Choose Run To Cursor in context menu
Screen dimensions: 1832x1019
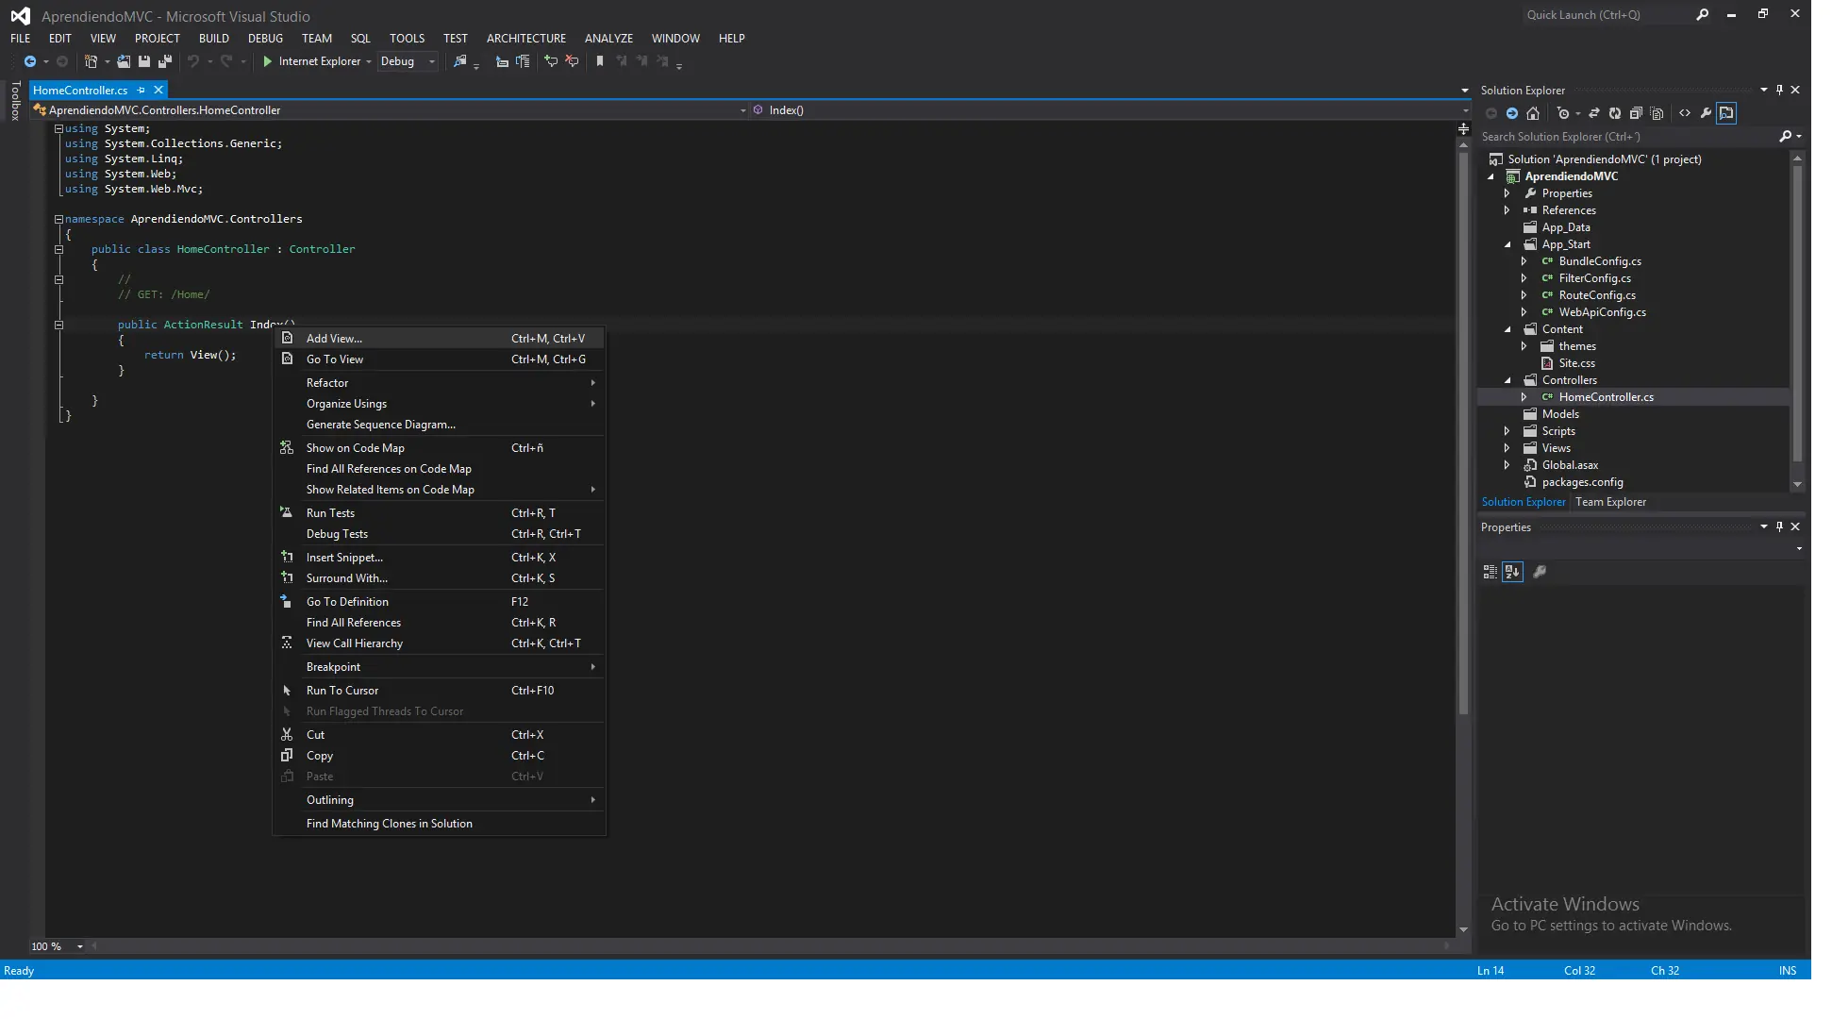pyautogui.click(x=439, y=691)
